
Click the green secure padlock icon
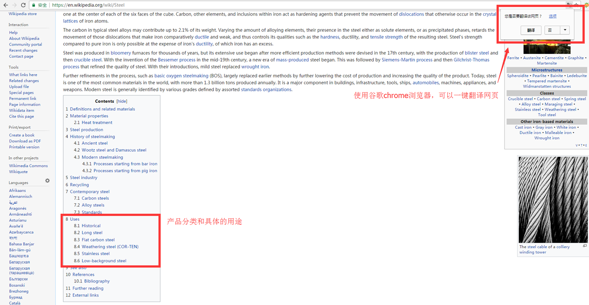(33, 5)
